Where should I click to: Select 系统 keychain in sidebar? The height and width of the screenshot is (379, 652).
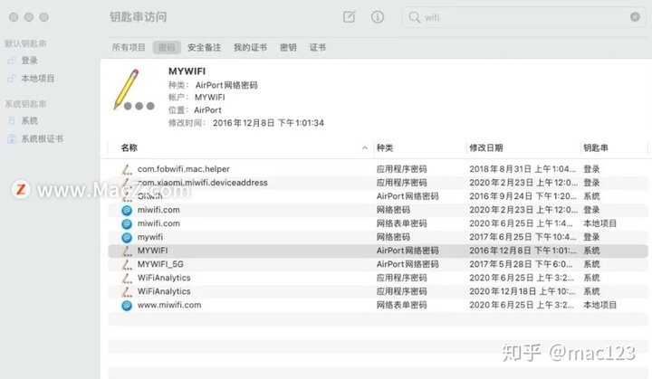[x=29, y=121]
